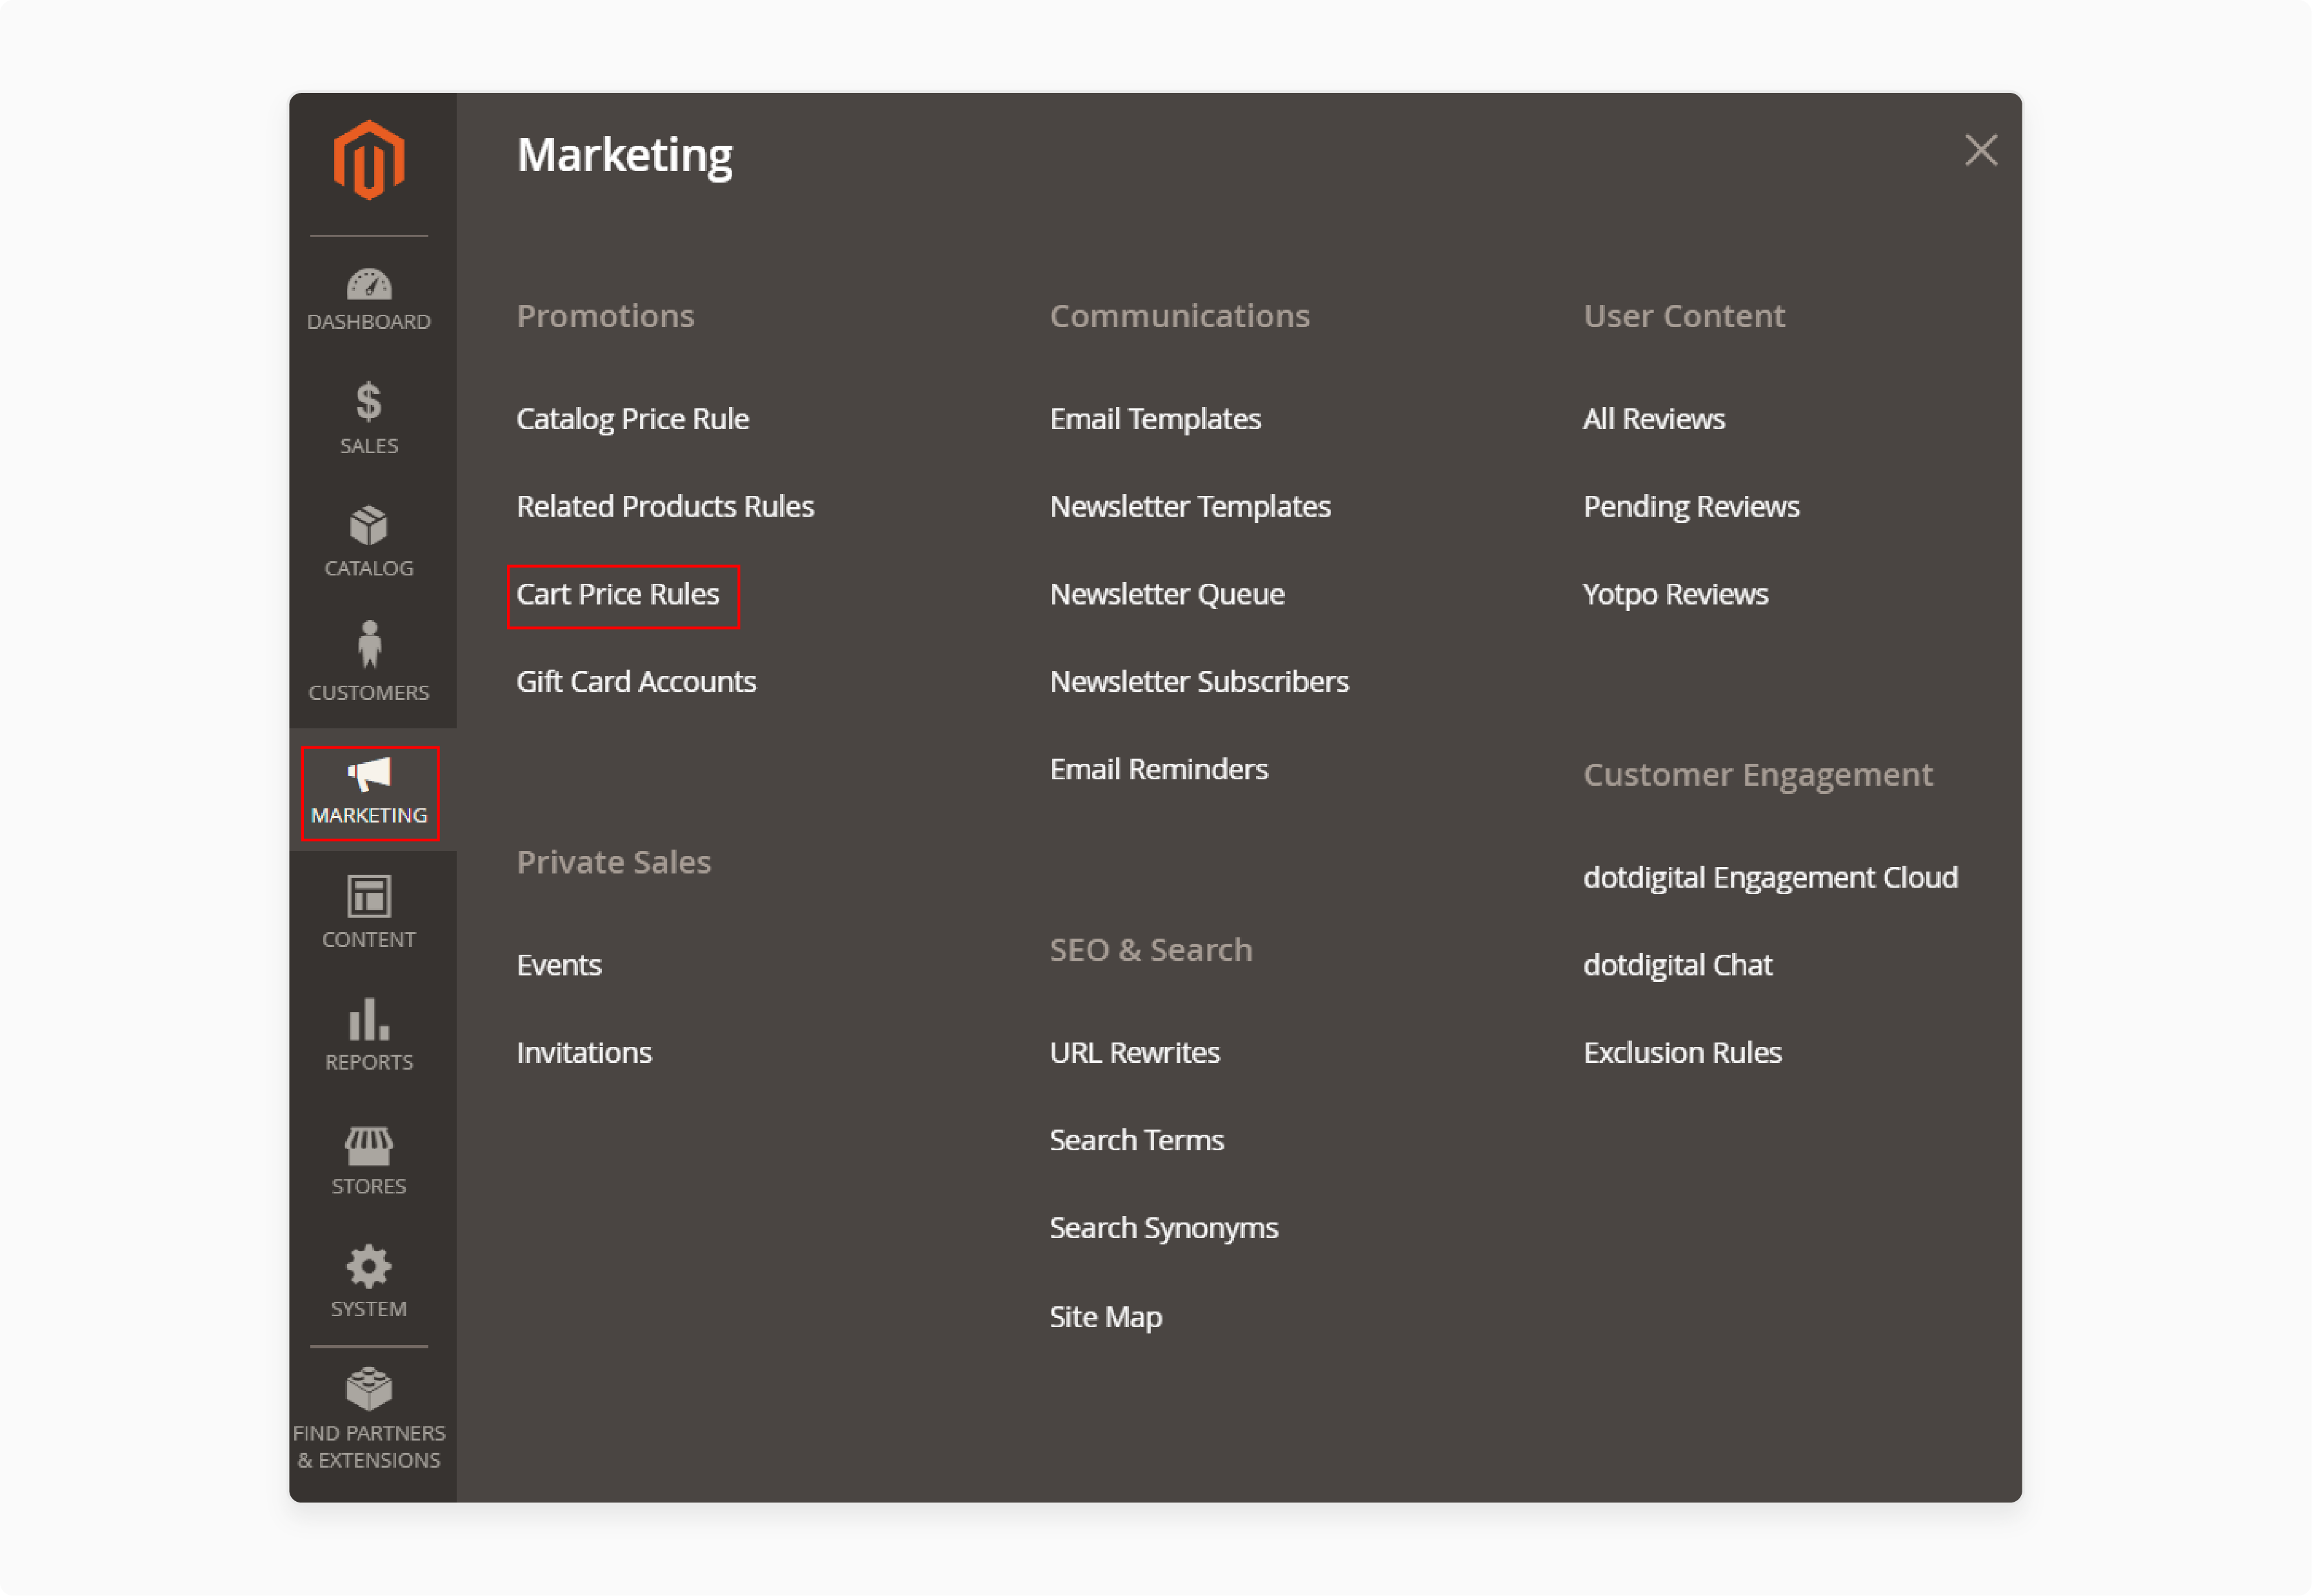The height and width of the screenshot is (1596, 2312).
Task: Open Exclusion Rules
Action: point(1682,1053)
